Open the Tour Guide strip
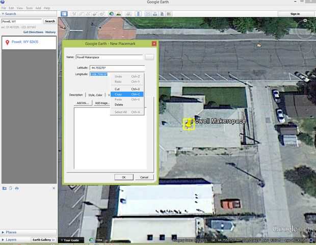316x245 pixels. (x=71, y=240)
